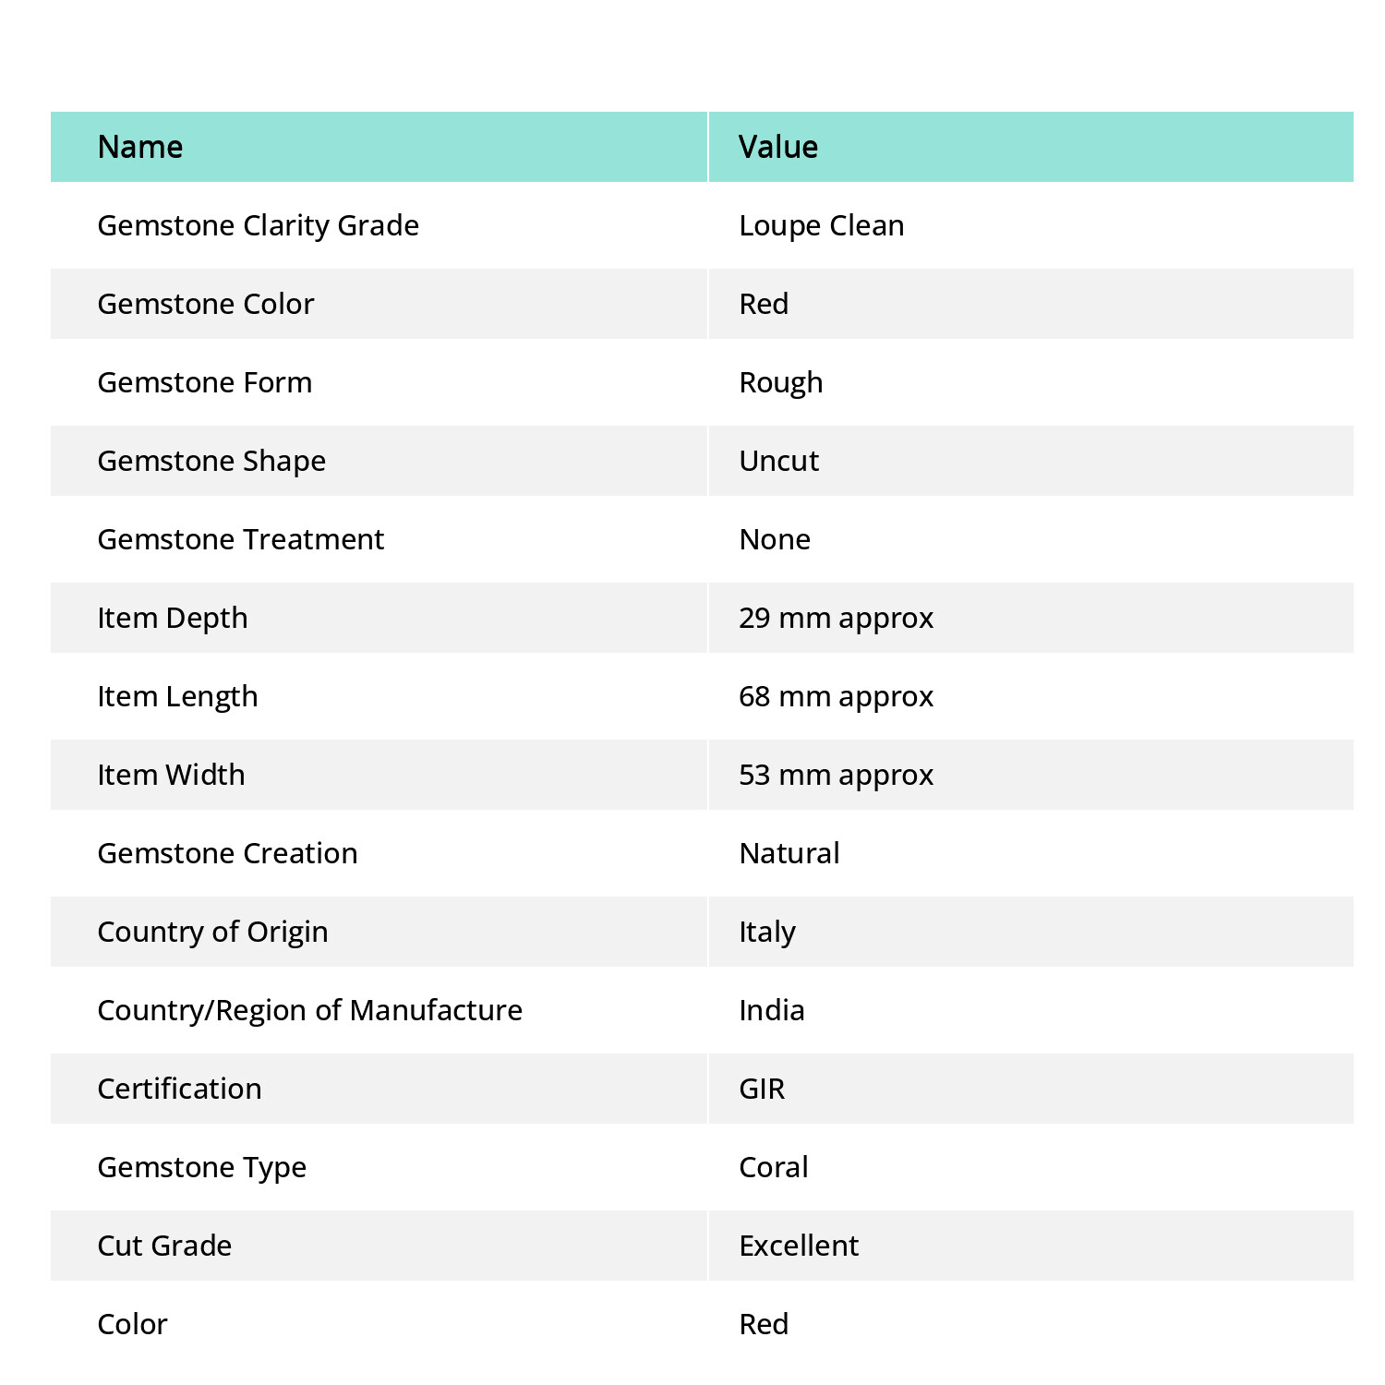
Task: Select the Uncut value cell
Action: [1031, 461]
